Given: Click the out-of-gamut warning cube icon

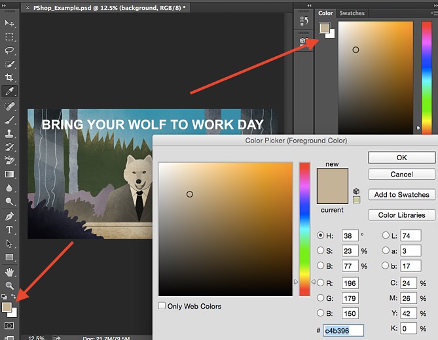Looking at the screenshot, I should 356,191.
